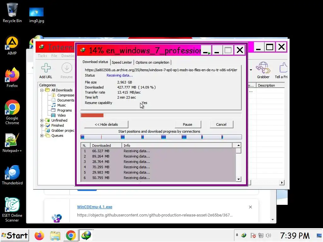
Task: Open the Google Chrome desktop shortcut
Action: [x=12, y=112]
